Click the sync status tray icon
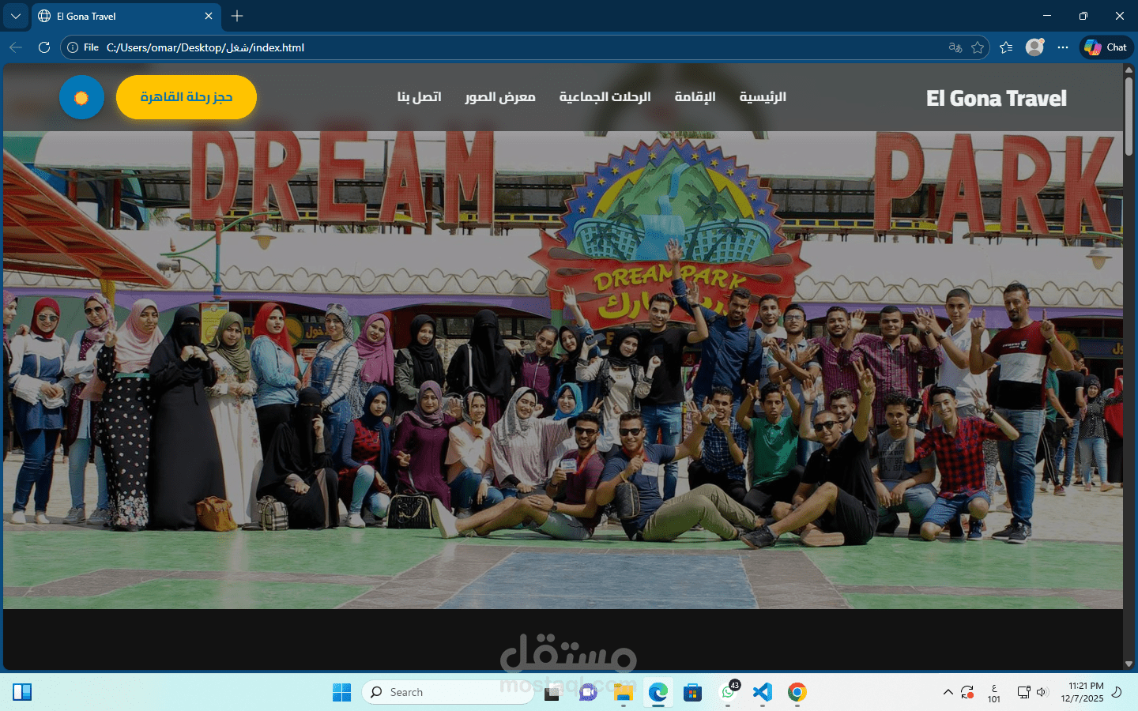The image size is (1138, 711). point(967,692)
